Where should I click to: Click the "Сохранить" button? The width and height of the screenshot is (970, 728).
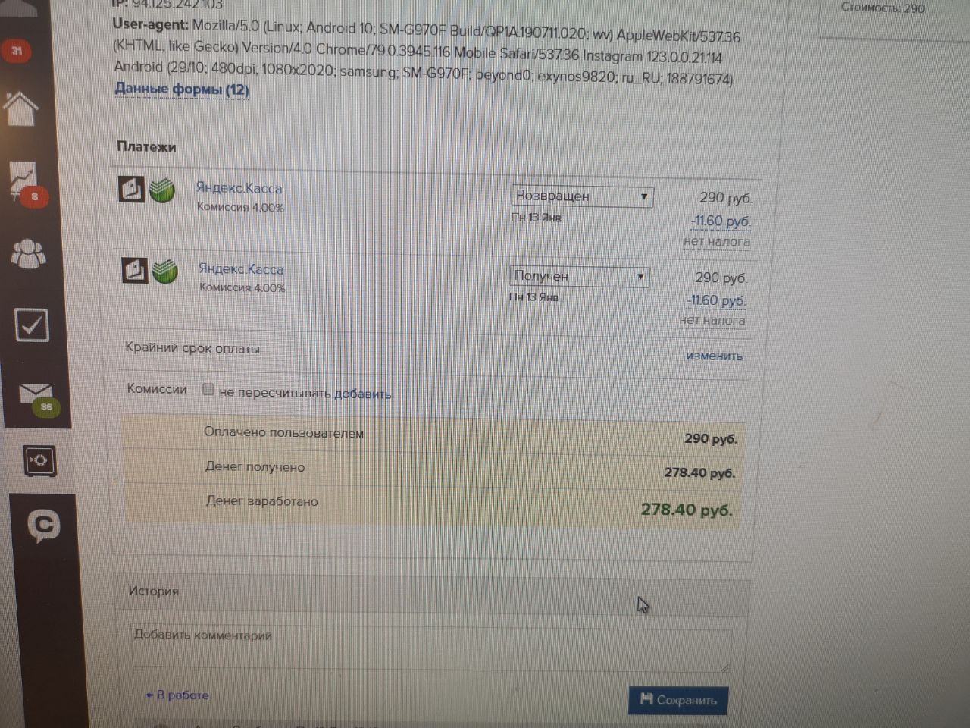[678, 700]
